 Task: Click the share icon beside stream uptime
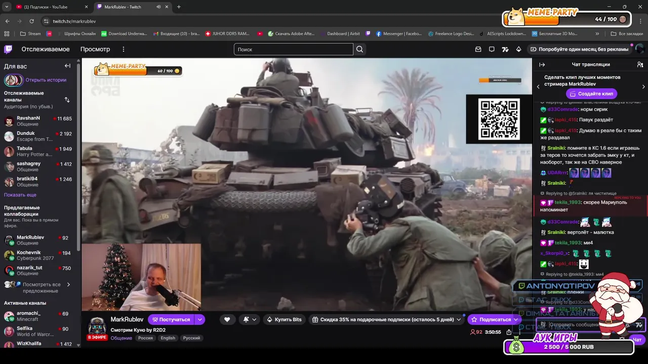pos(509,332)
